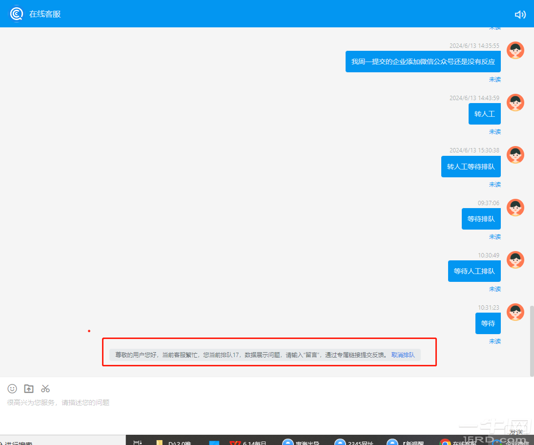This screenshot has height=445, width=534.
Task: Click user avatar beside 转人工 message
Action: (x=515, y=103)
